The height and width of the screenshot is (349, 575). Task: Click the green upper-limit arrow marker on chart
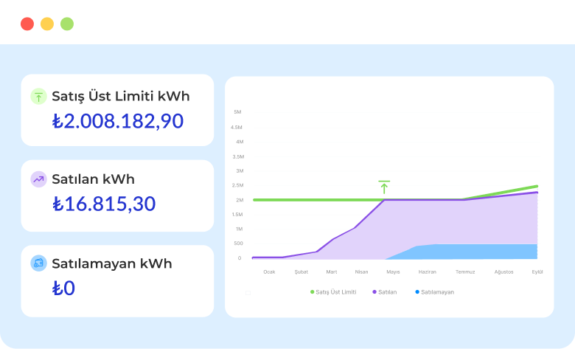(x=384, y=187)
